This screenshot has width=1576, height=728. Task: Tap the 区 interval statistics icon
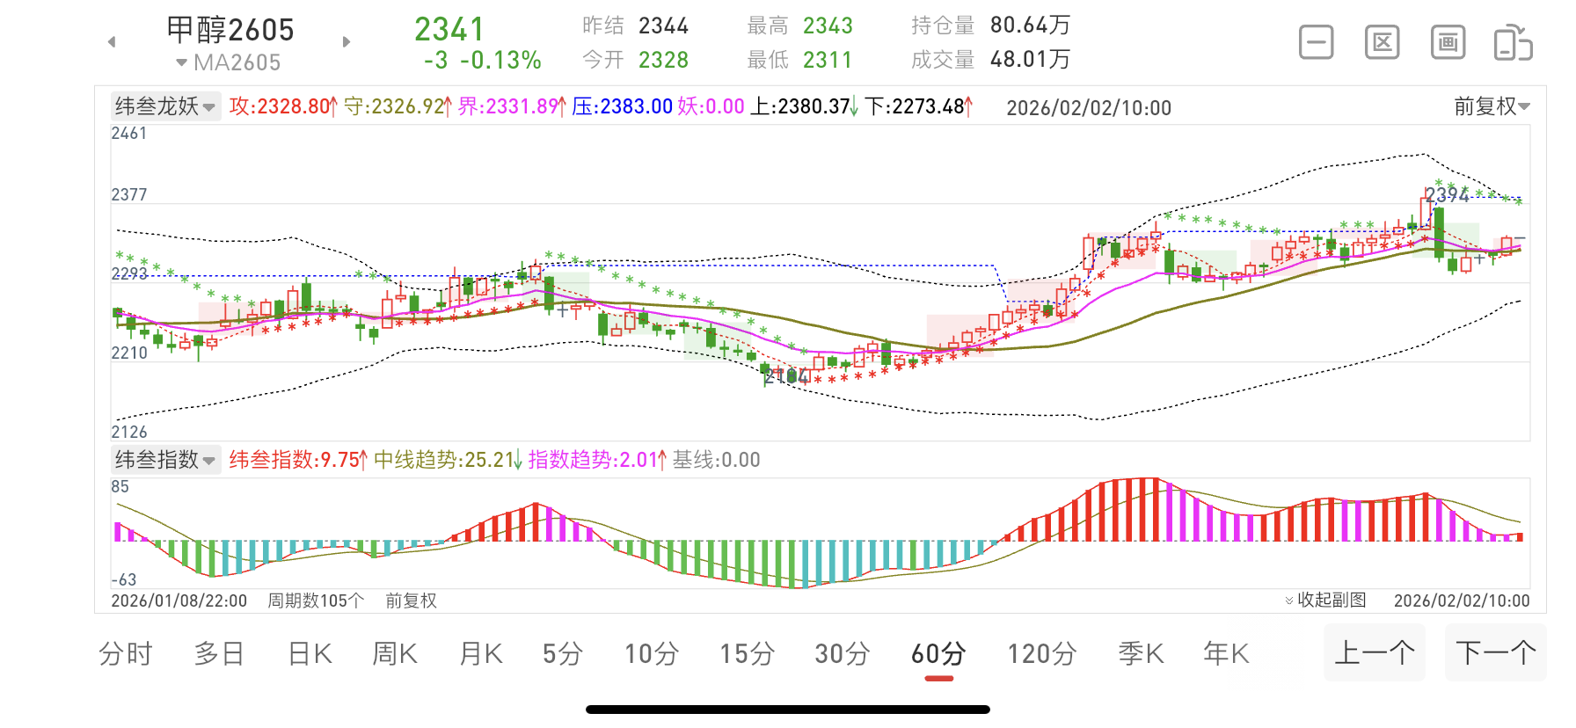[x=1382, y=42]
